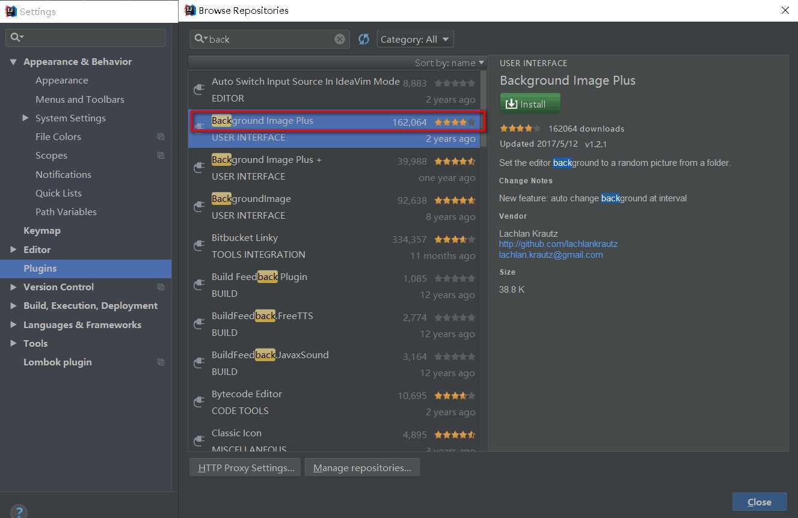Screen dimensions: 798x518
Task: Open Lombok plugin settings
Action: point(58,362)
